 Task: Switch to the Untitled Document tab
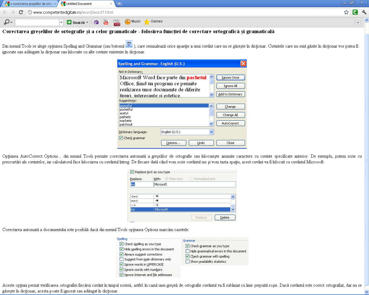click(86, 4)
